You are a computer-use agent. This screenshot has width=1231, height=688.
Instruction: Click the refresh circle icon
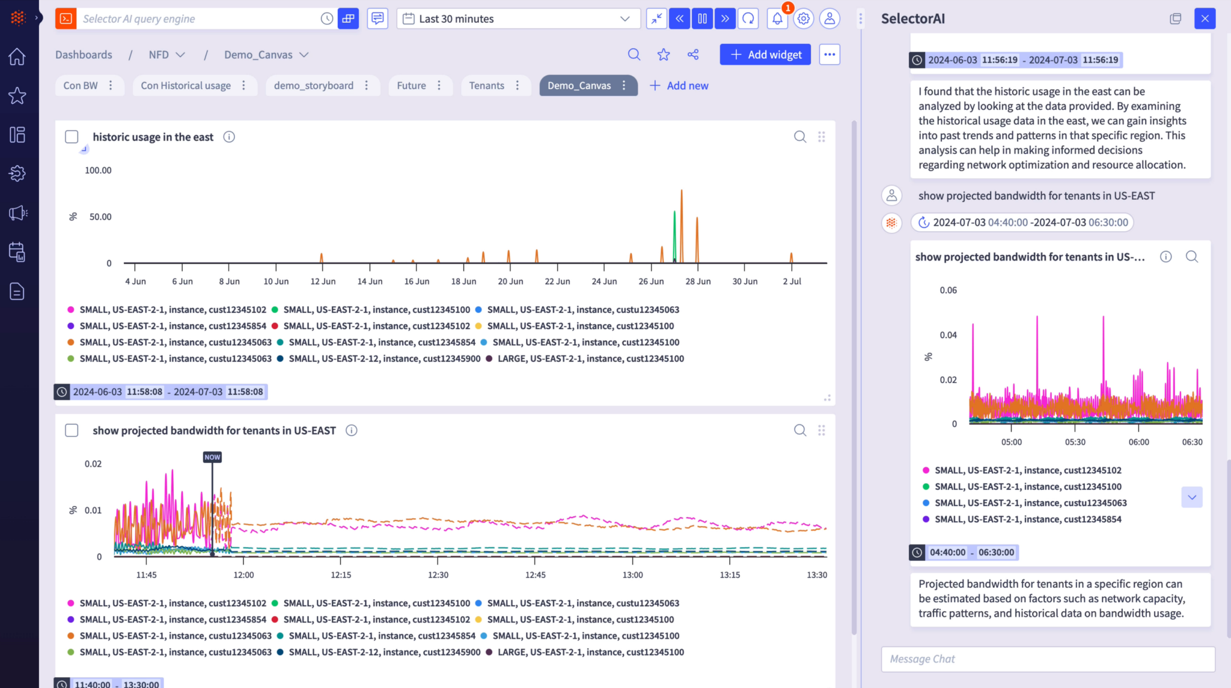click(748, 19)
